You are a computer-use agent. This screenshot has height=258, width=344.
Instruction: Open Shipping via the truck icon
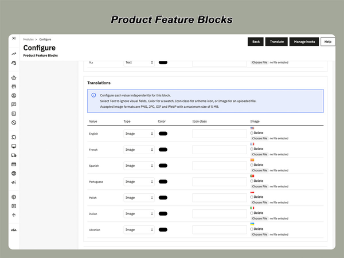[14, 155]
